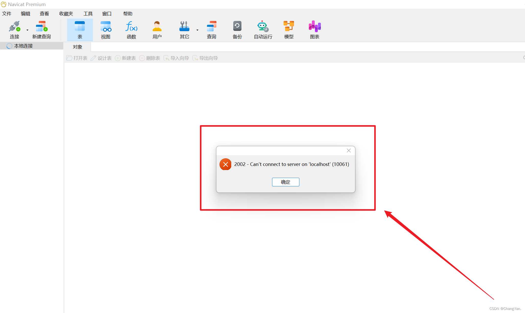Open the 查看 menu
The width and height of the screenshot is (525, 313).
44,14
